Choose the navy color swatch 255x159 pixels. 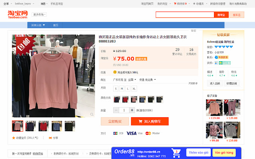(117, 99)
